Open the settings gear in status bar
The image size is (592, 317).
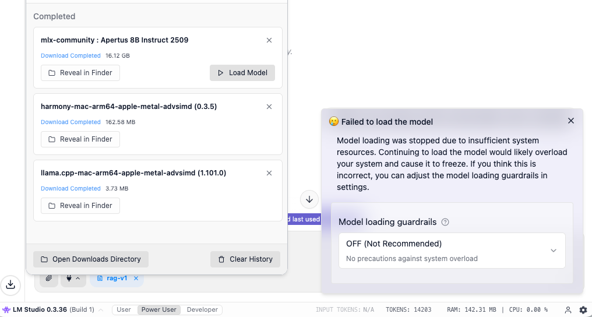pyautogui.click(x=583, y=310)
